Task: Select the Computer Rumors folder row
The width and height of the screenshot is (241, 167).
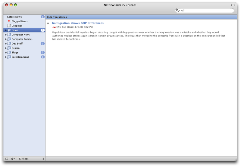Action: pos(24,39)
